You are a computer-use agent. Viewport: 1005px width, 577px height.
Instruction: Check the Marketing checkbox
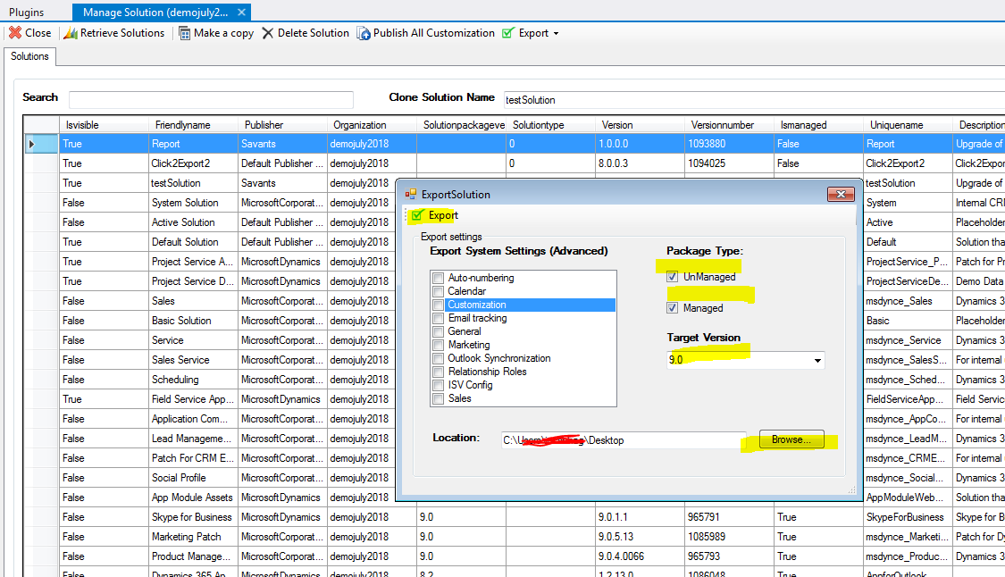[x=439, y=346]
